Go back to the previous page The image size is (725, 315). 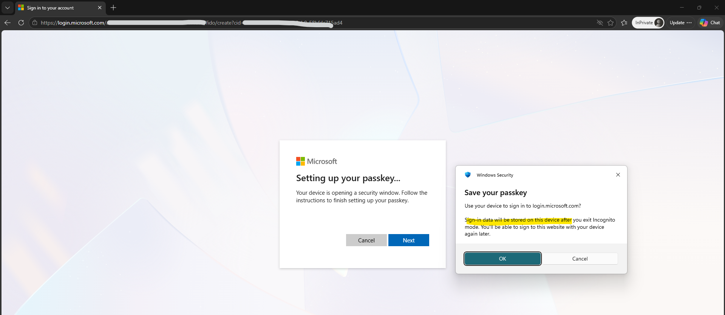(x=8, y=23)
